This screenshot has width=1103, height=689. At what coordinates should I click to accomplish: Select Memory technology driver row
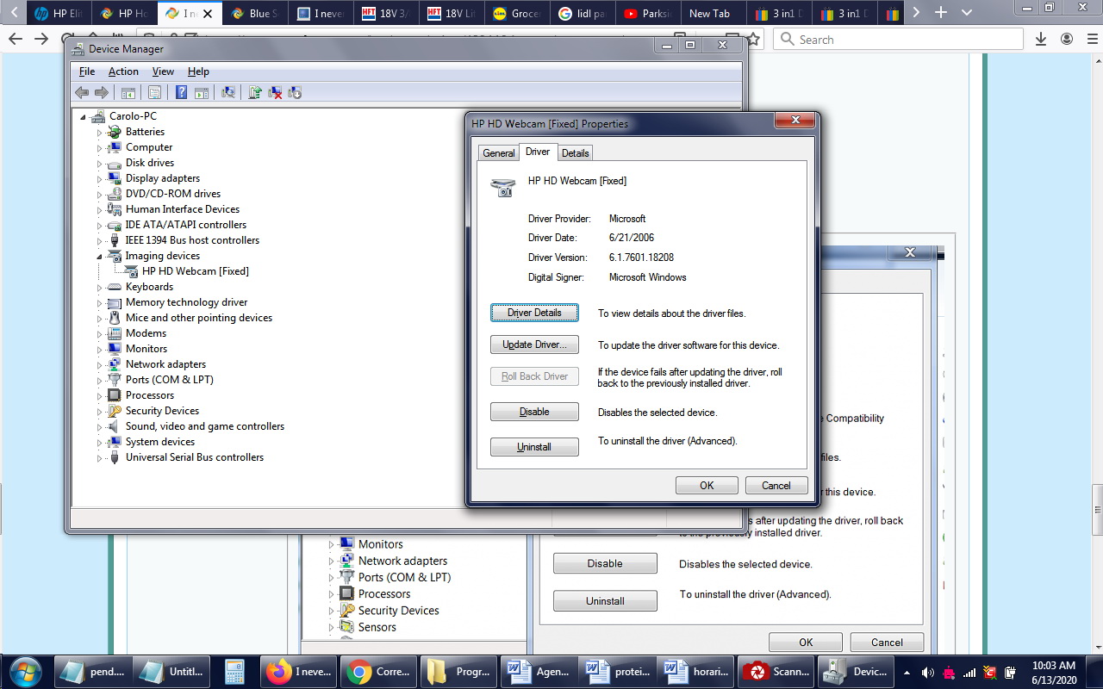[186, 302]
